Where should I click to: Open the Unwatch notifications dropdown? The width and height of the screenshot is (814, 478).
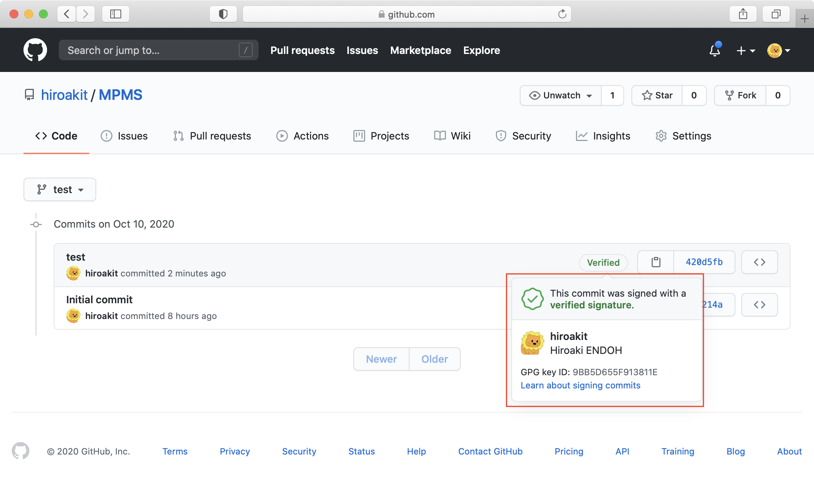coord(561,95)
